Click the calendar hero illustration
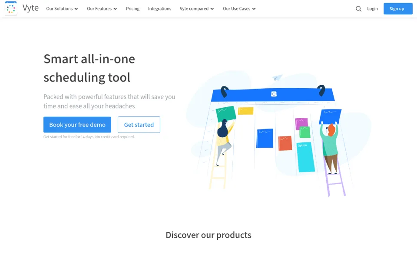The height and width of the screenshot is (278, 417). [278, 133]
